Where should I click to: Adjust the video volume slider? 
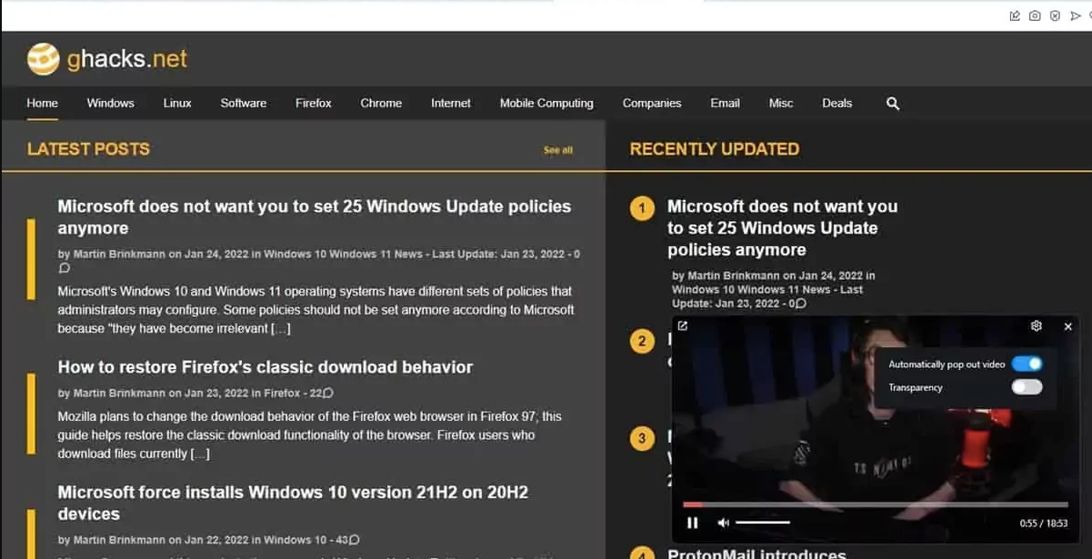(762, 523)
